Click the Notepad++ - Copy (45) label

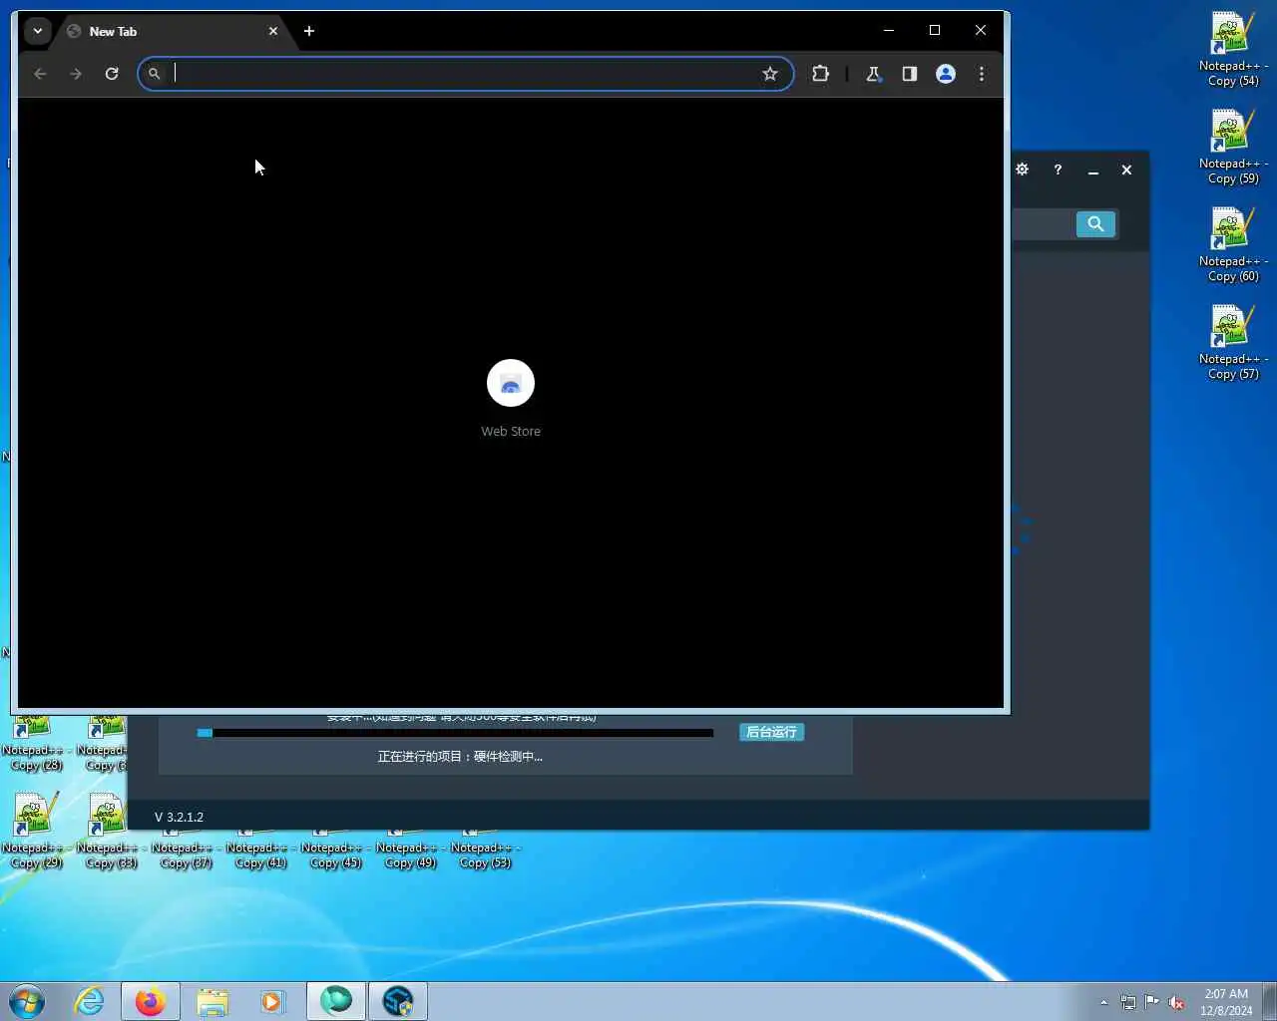(x=335, y=855)
